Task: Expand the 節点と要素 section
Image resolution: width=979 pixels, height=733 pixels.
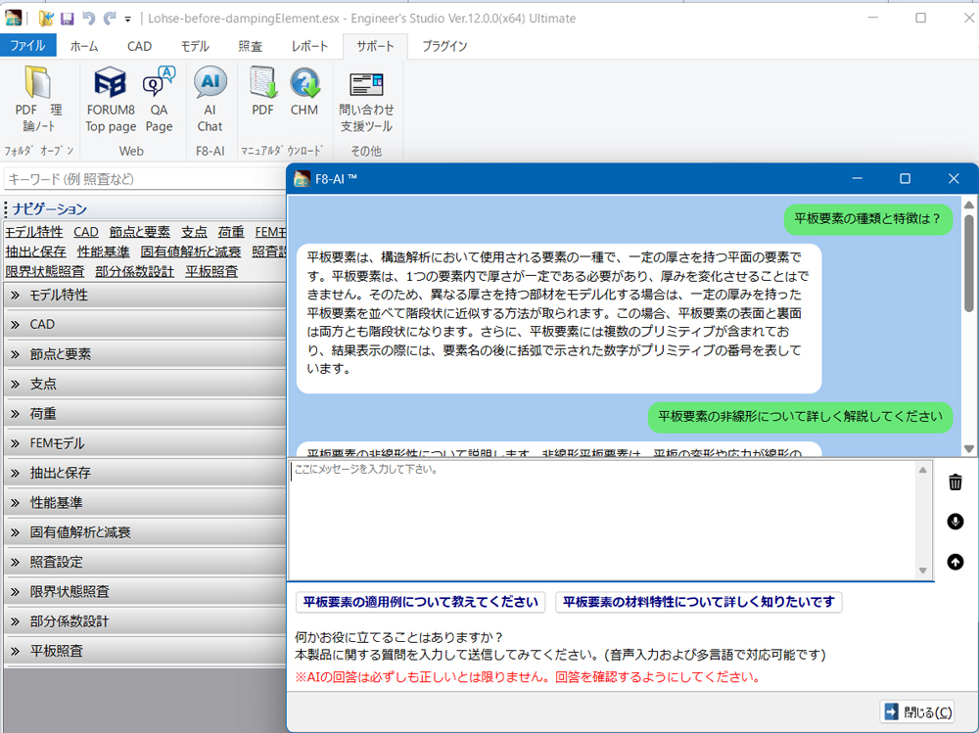Action: [x=147, y=354]
